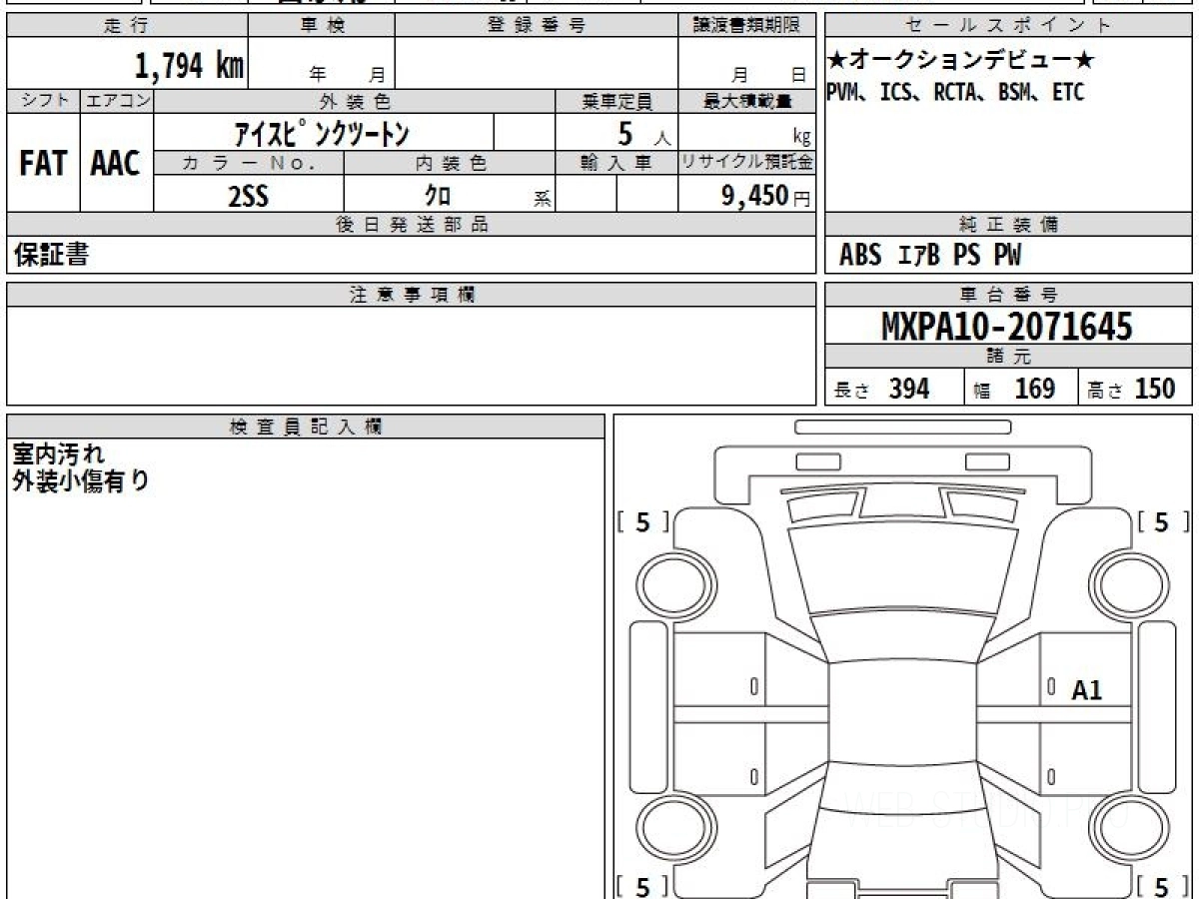This screenshot has width=1199, height=899.
Task: Select the 長さ 394 length cell
Action: pos(894,389)
